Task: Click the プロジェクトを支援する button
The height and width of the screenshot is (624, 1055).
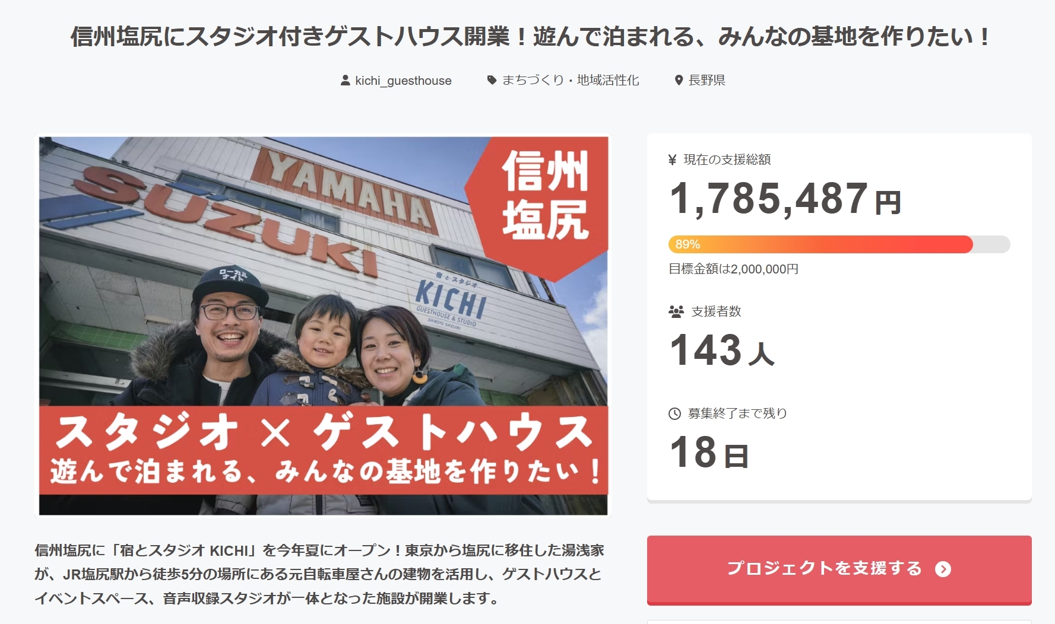Action: point(839,569)
